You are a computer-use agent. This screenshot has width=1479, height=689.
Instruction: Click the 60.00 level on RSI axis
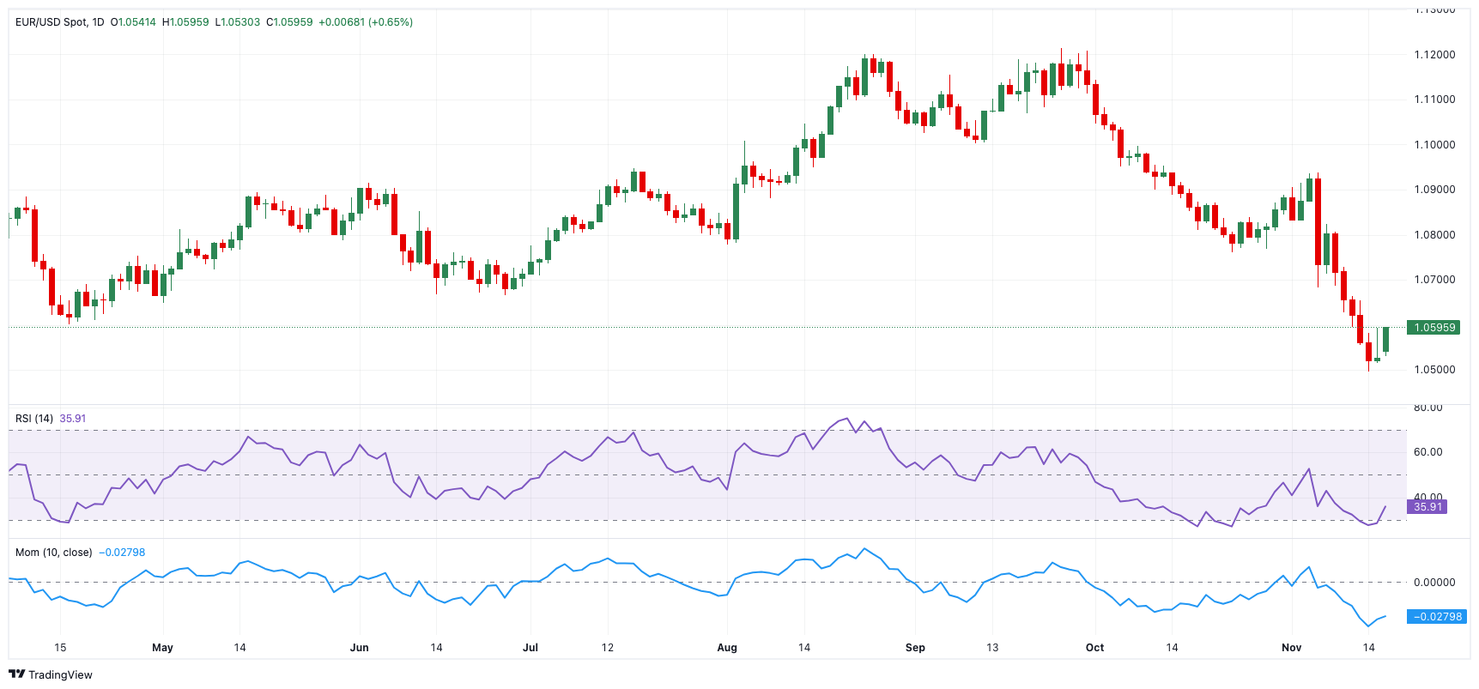coord(1428,452)
